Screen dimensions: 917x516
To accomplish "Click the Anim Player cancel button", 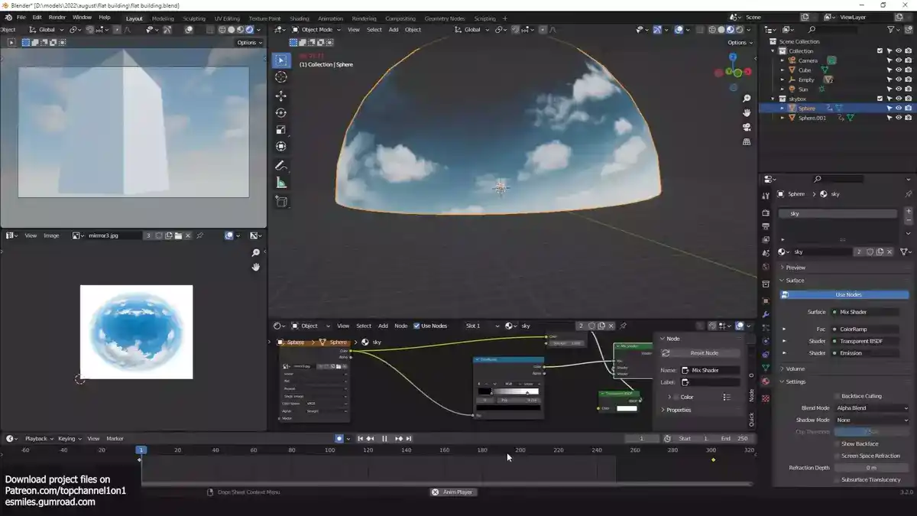I will coord(436,492).
